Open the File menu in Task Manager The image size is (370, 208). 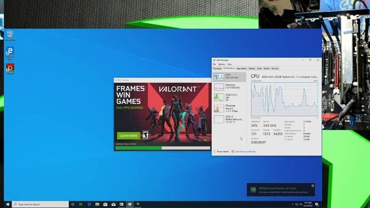(x=214, y=64)
